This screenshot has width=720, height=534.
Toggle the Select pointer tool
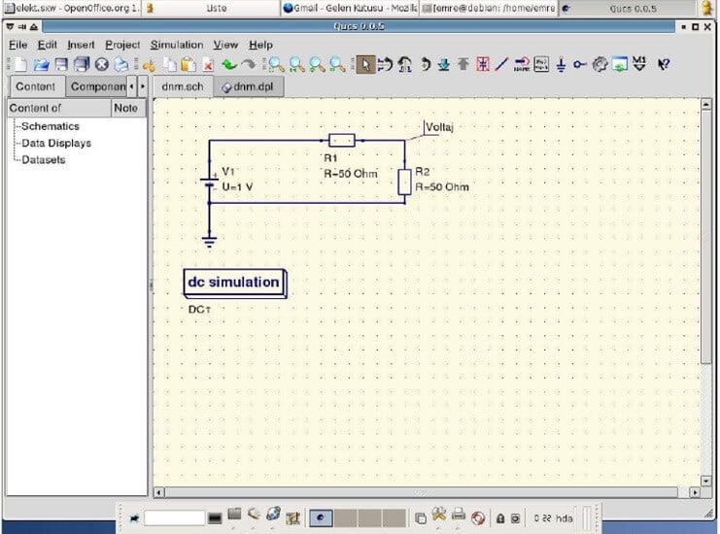tap(363, 65)
